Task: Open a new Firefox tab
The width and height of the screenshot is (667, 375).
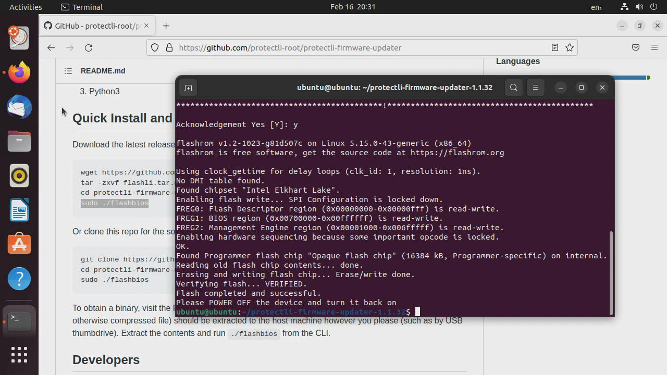Action: click(x=166, y=26)
